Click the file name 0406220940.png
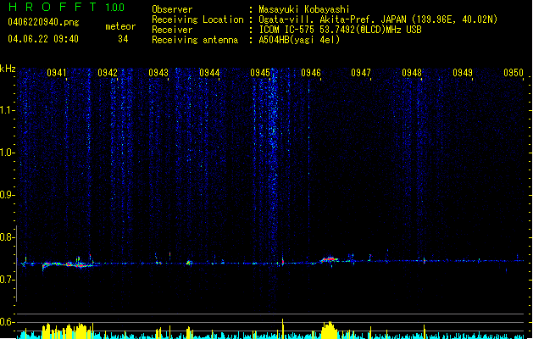The image size is (533, 339). coord(43,22)
